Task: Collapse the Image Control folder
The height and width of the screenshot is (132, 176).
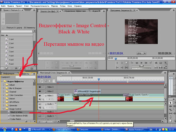Action: [x=4, y=109]
